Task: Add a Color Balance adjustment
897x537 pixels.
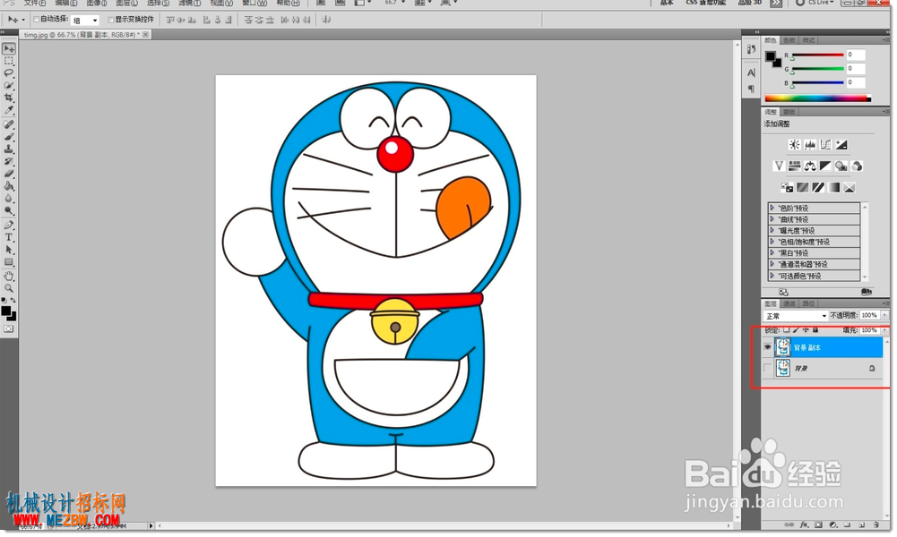Action: [810, 166]
